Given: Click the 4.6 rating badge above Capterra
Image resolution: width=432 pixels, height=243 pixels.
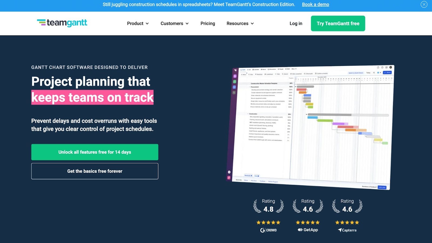Looking at the screenshot, I should click(347, 206).
